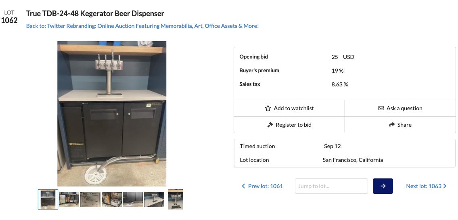Click the envelope icon for Ask a question
This screenshot has height=220, width=458.
point(381,108)
